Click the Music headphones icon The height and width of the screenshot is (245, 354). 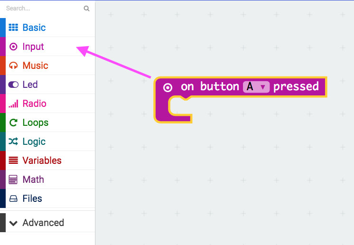click(13, 66)
